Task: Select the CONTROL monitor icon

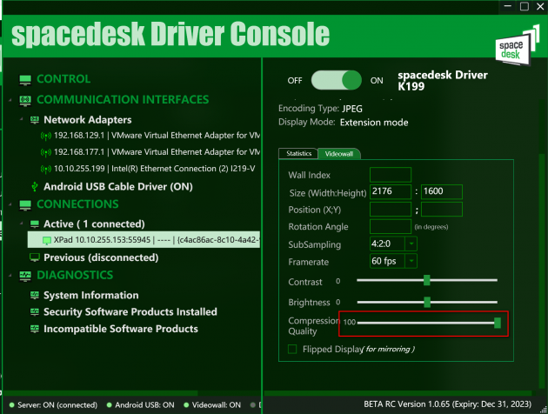Action: [24, 79]
